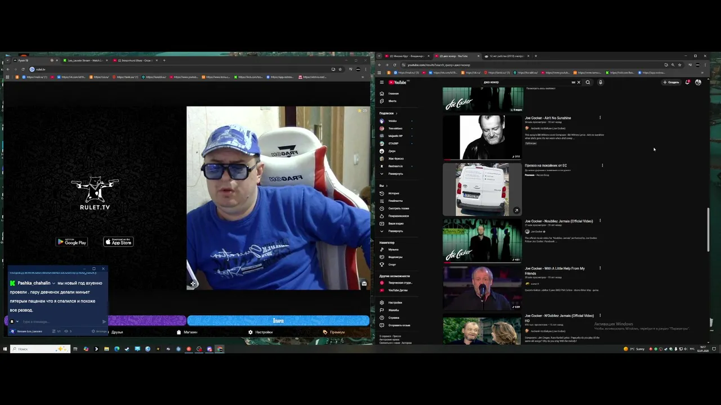Viewport: 721px width, 405px height.
Task: Open Спорт in the Навигатор section
Action: pyautogui.click(x=397, y=264)
